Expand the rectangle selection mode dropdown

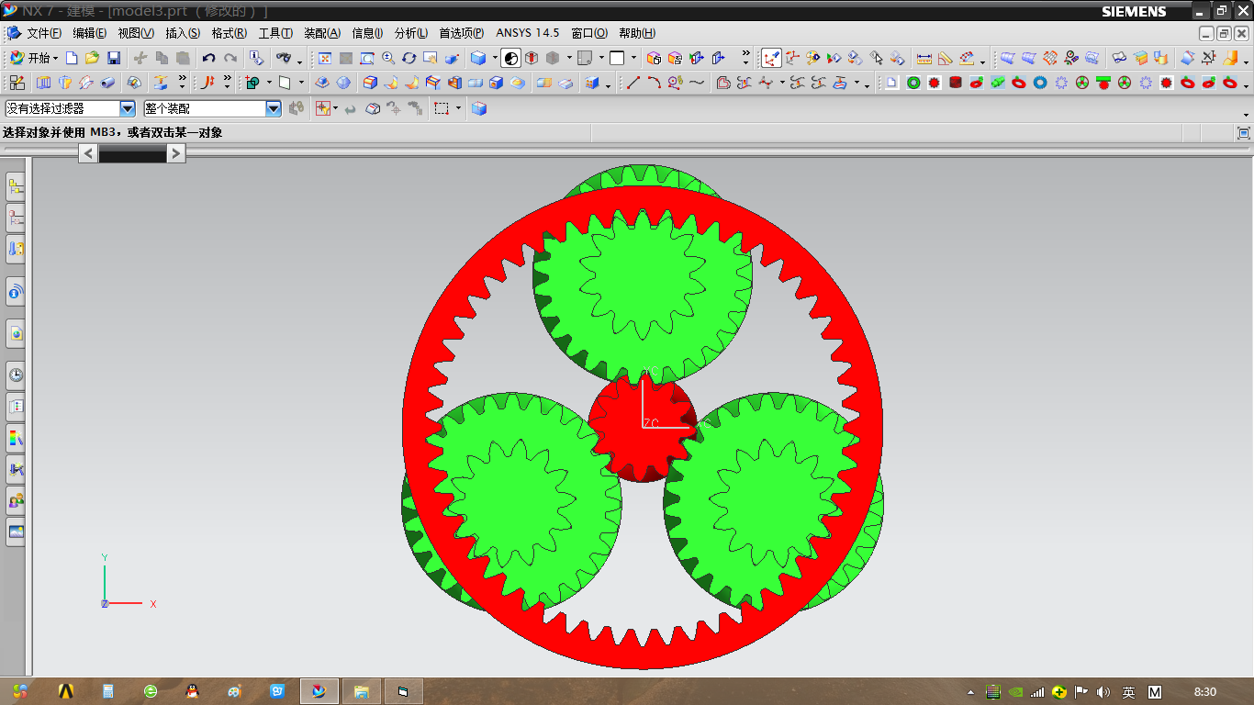pos(459,108)
